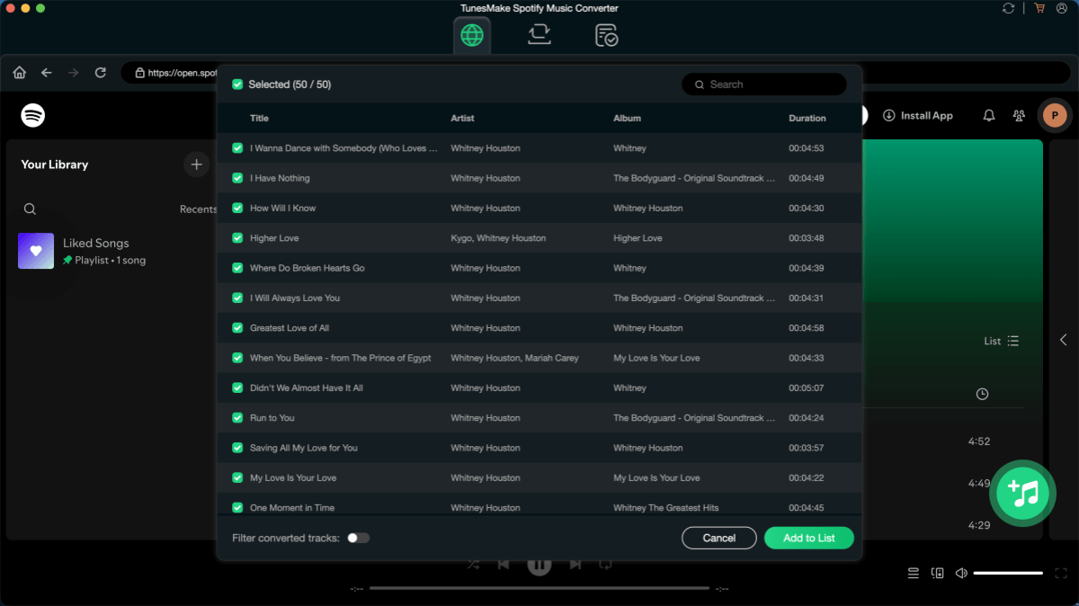Viewport: 1079px width, 606px height.
Task: Open the profile avatar P
Action: click(x=1054, y=115)
